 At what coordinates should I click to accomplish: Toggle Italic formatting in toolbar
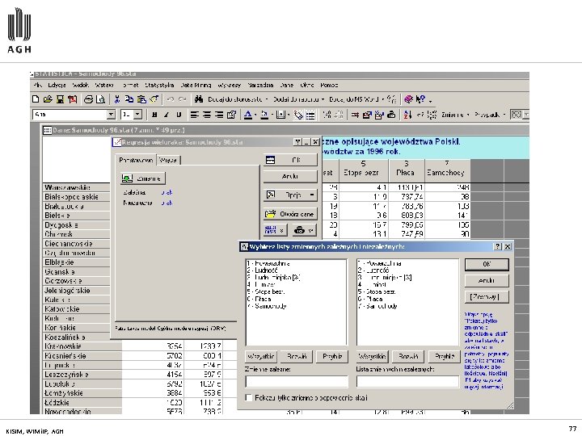(167, 115)
